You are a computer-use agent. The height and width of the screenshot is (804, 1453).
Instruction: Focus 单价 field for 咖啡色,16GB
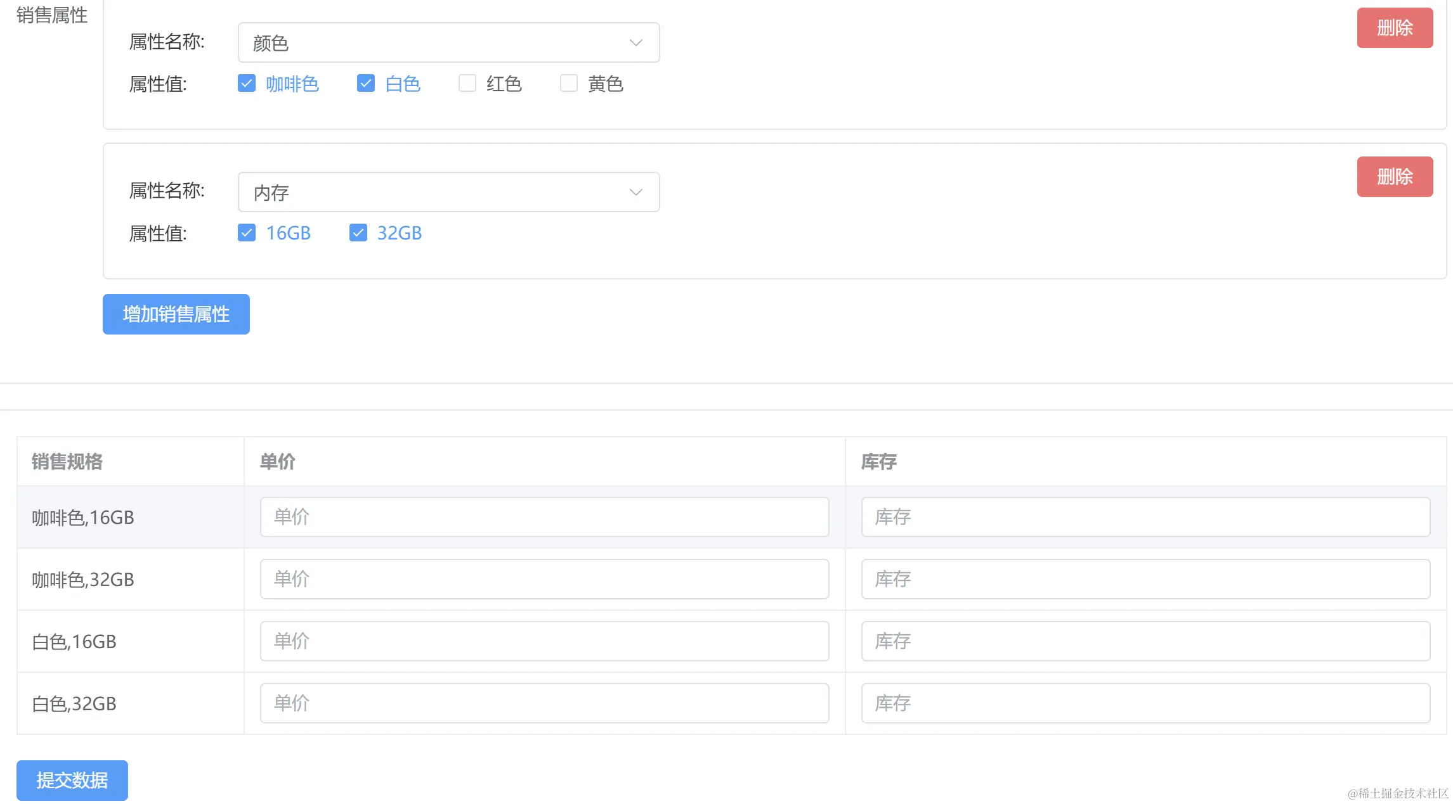[544, 517]
